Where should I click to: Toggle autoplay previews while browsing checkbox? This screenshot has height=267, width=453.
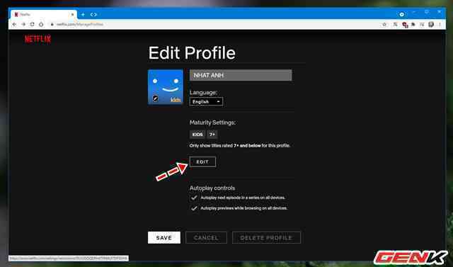tap(194, 208)
